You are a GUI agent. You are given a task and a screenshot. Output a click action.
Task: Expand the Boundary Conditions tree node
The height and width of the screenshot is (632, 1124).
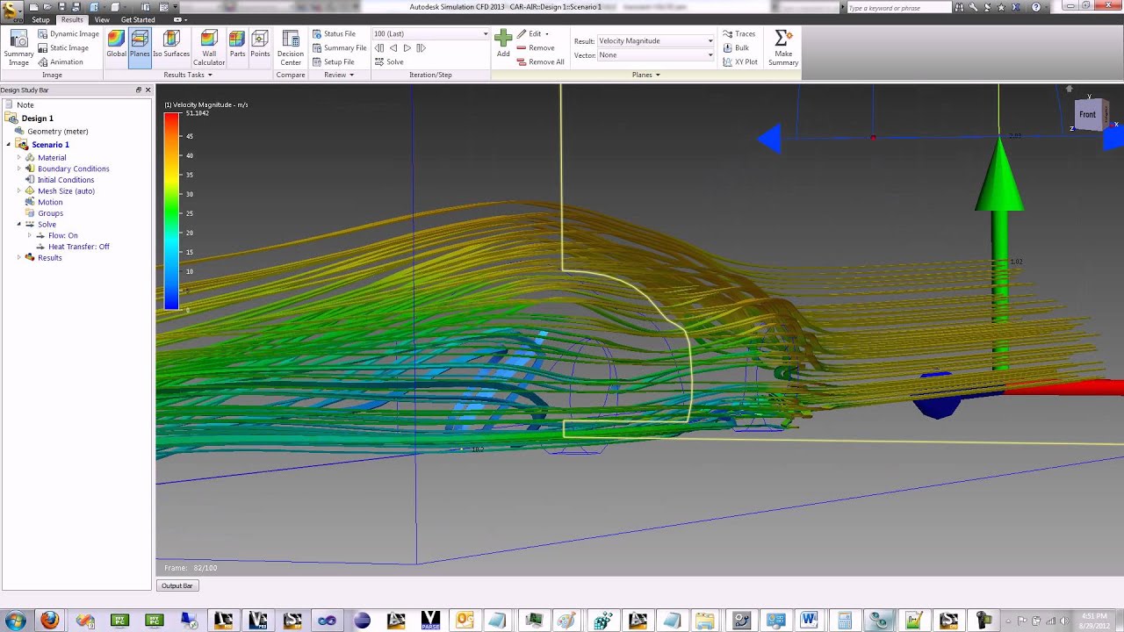[18, 169]
